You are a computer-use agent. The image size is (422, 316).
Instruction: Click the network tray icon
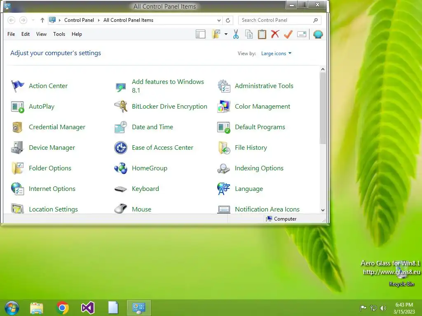coord(373,308)
